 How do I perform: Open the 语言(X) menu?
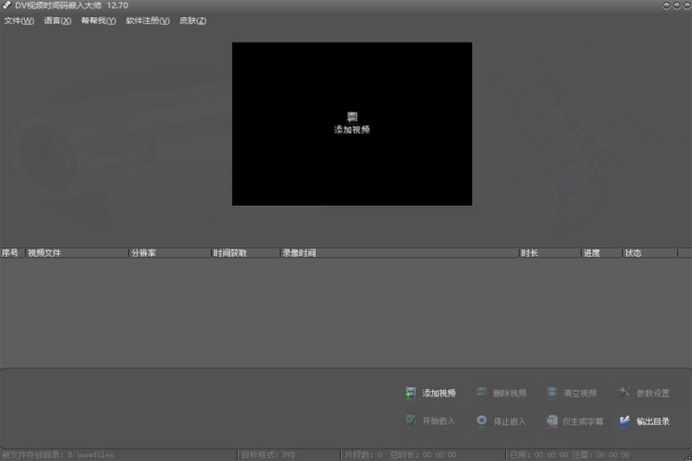pos(58,21)
